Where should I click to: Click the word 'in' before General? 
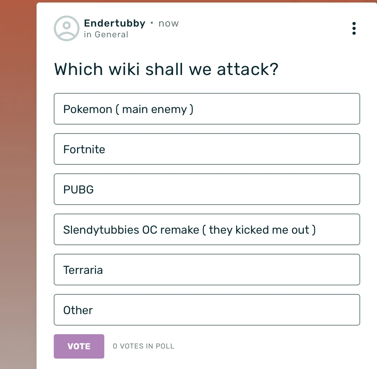[x=87, y=34]
